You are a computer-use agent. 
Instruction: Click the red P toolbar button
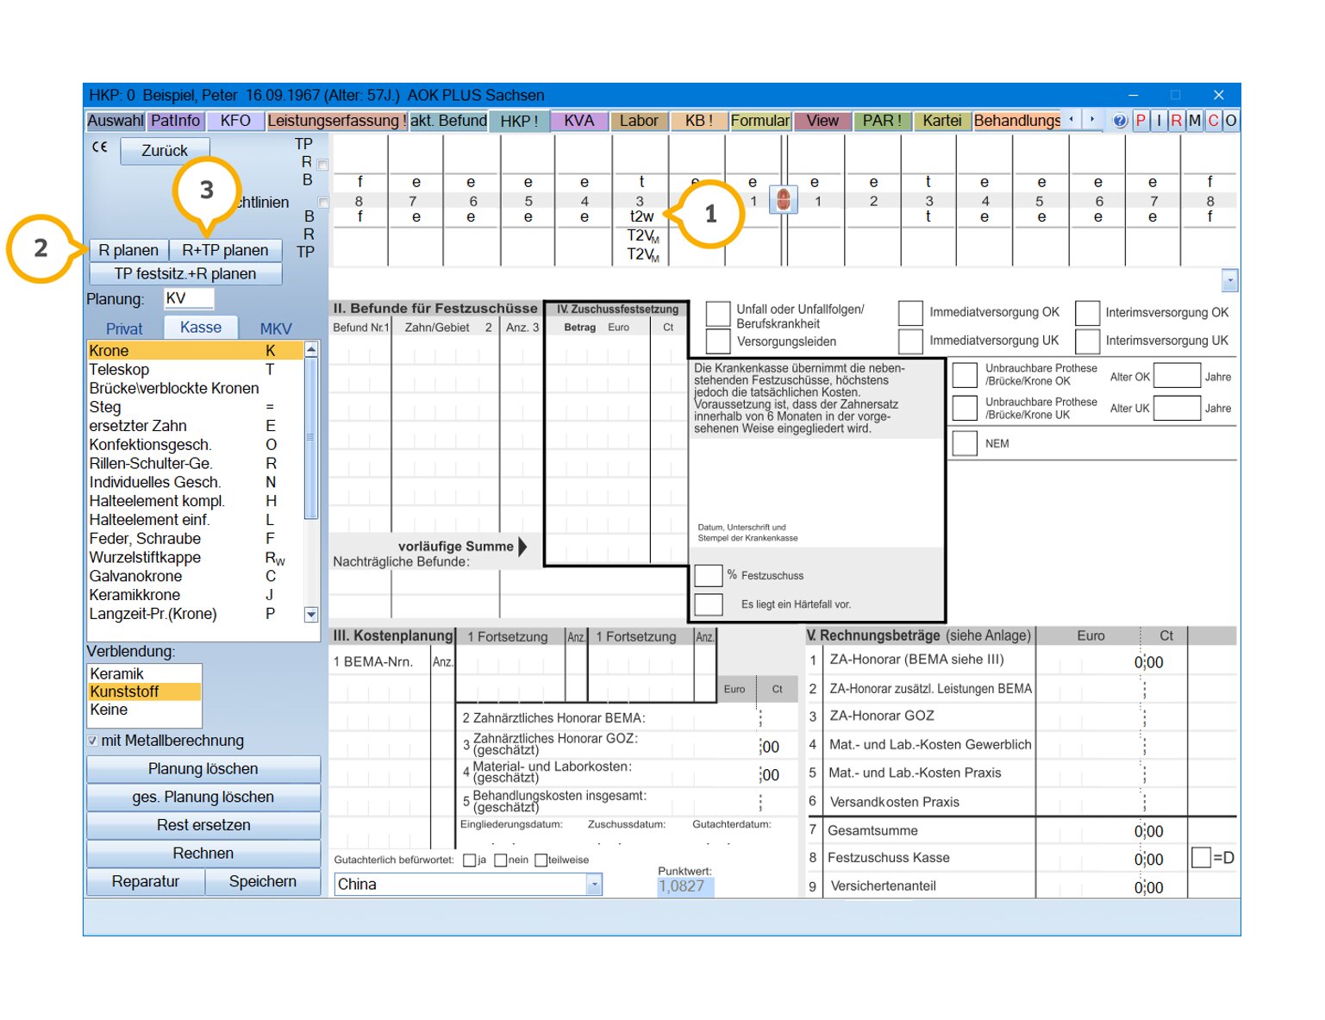[1141, 121]
